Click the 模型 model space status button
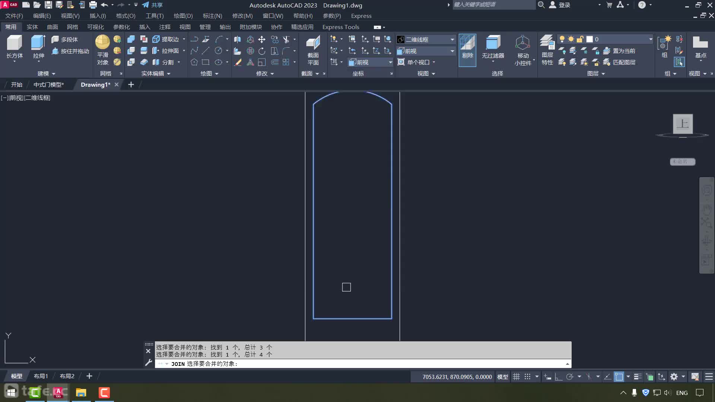 point(502,377)
